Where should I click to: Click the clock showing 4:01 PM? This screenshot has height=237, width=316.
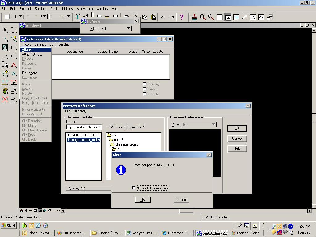304,227
